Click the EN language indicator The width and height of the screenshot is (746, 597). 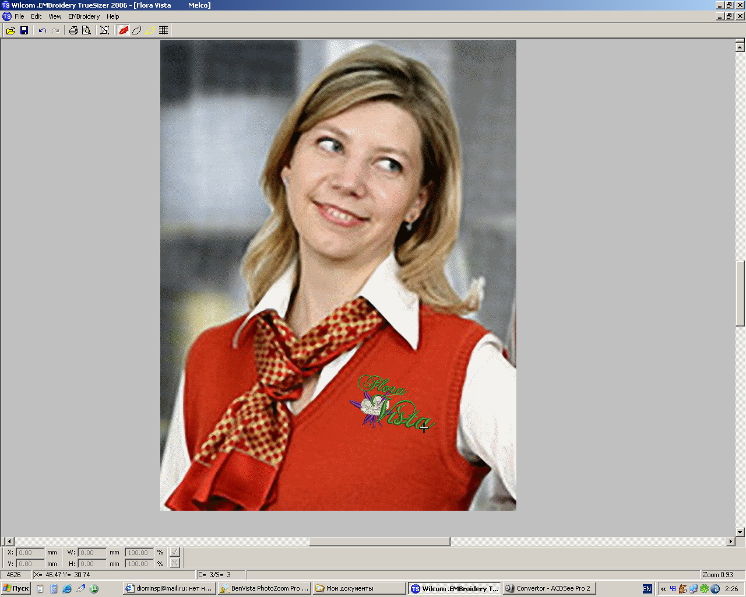(x=647, y=589)
